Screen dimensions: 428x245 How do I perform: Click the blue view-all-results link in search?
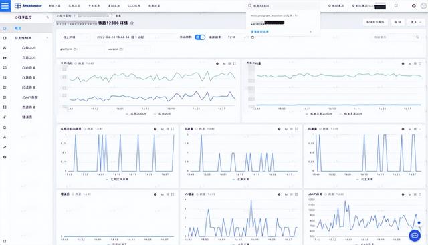coord(260,32)
